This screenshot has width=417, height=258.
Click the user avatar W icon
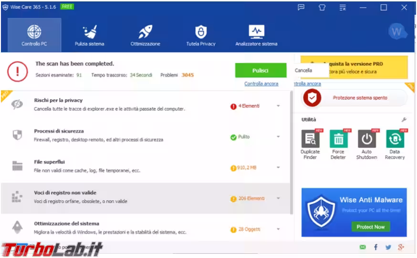[x=397, y=32]
